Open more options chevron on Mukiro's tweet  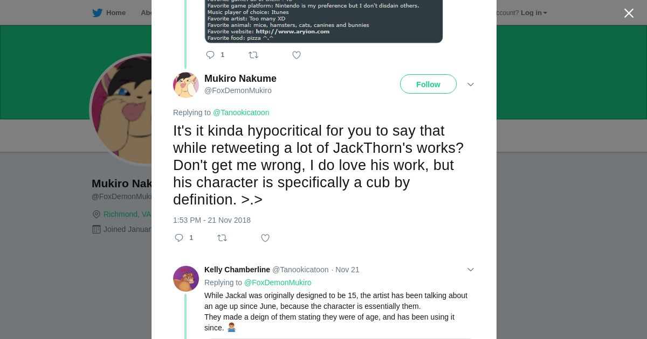pyautogui.click(x=470, y=84)
